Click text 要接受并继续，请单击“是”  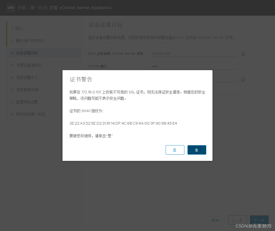coord(91,136)
